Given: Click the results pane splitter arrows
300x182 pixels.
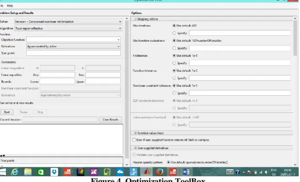Looking at the screenshot, I should [3, 155].
